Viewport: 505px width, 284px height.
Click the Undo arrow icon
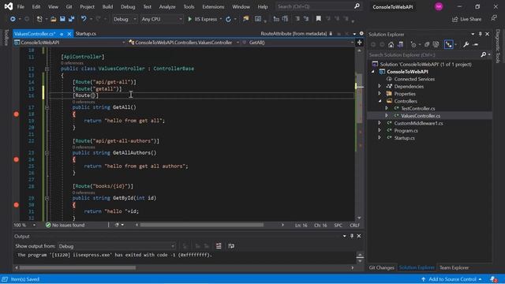point(84,19)
